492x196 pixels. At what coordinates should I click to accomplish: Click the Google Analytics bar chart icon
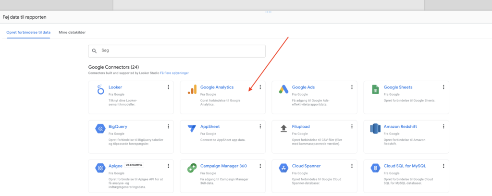(x=192, y=89)
